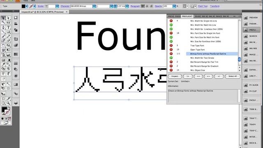Select the Lasso tool
Screen dimensions: 263x148
pos(8,22)
